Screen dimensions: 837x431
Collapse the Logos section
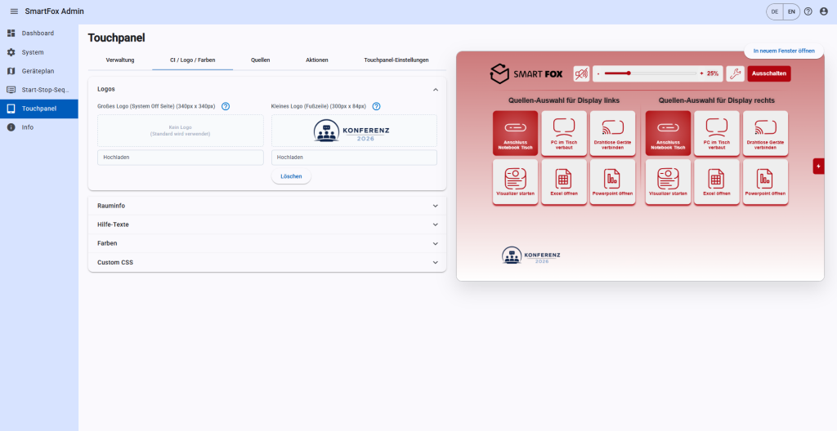(x=267, y=89)
